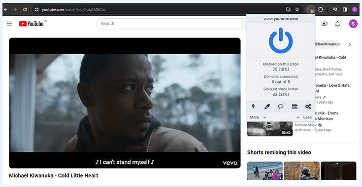Bookmark this page with the star icon
362x187 pixels.
pos(297,9)
